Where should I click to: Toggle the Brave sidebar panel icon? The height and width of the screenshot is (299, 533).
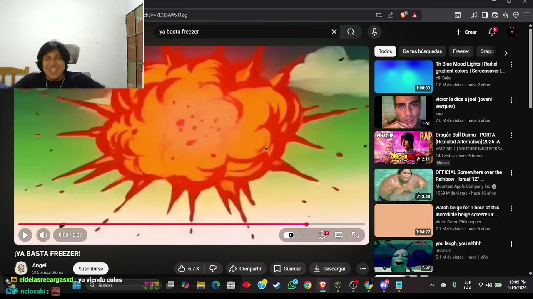click(x=485, y=15)
